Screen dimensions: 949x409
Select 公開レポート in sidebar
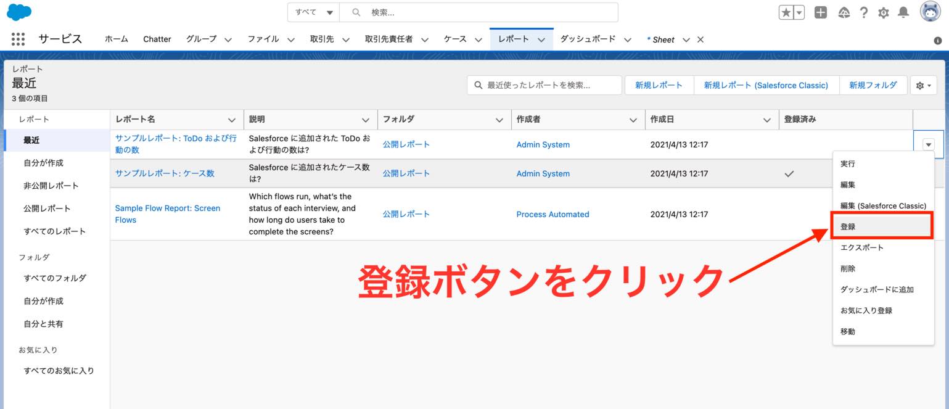(57, 209)
